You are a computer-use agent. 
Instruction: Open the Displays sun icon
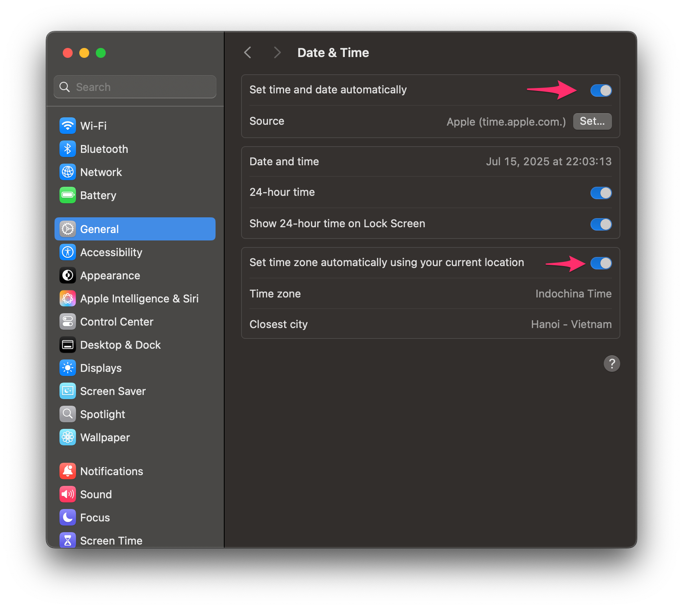coord(68,368)
